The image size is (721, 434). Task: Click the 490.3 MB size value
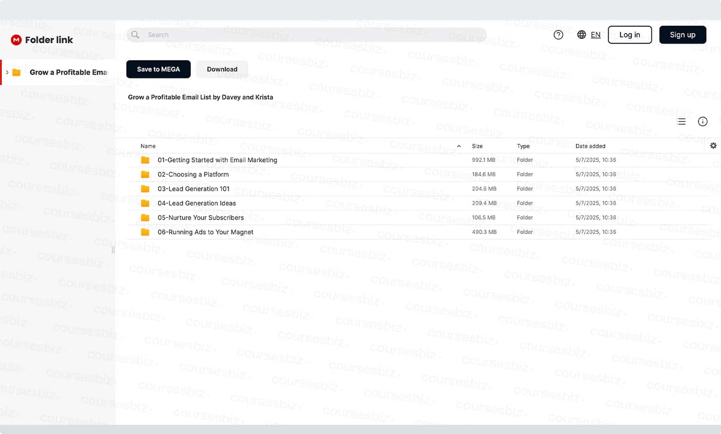[x=484, y=232]
